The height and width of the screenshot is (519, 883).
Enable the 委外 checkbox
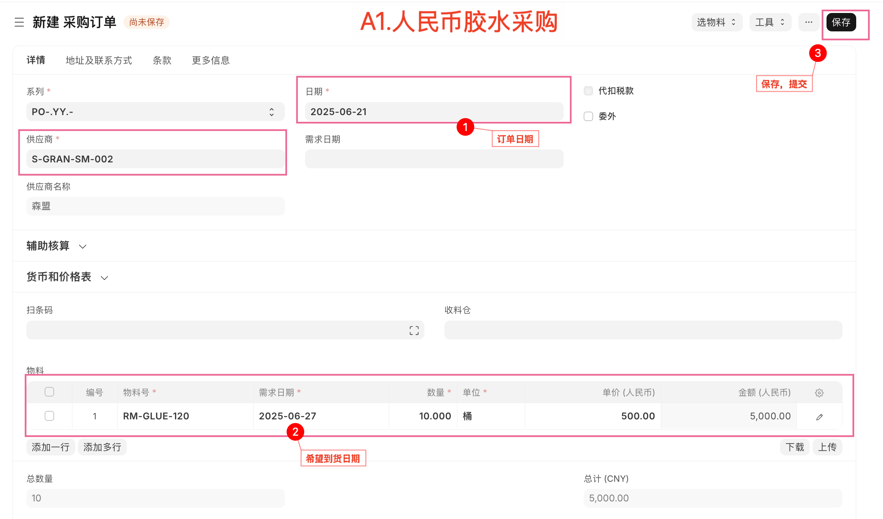(588, 116)
